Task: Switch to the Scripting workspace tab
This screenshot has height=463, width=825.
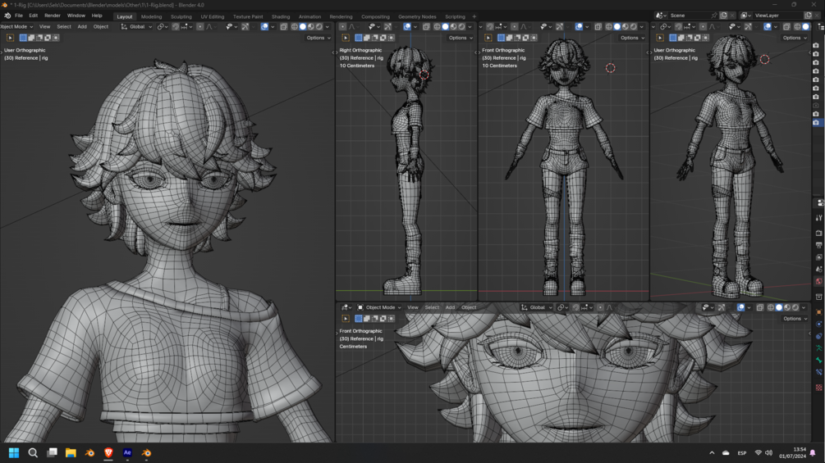Action: point(455,16)
